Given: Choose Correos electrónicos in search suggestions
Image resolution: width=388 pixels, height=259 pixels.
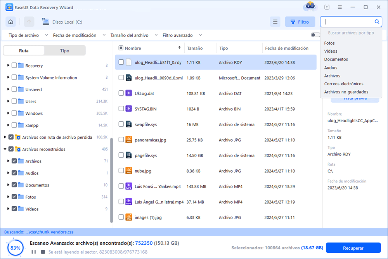Looking at the screenshot, I should 344,84.
